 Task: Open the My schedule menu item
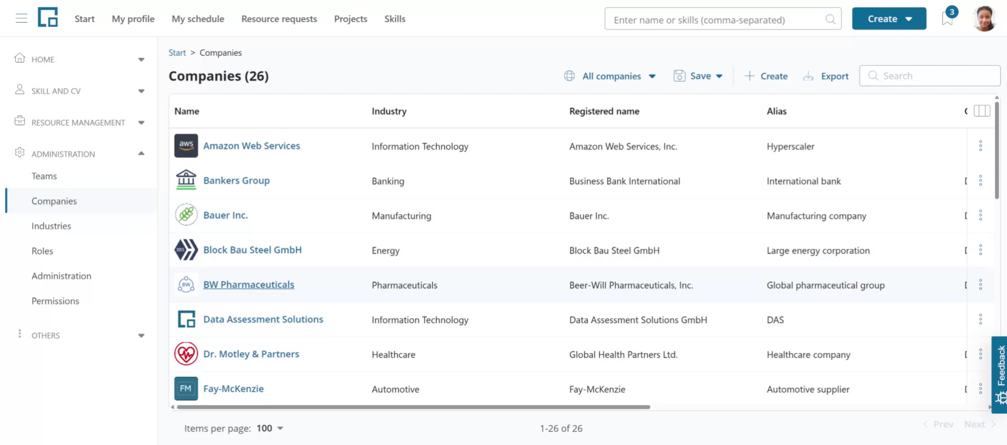pyautogui.click(x=198, y=19)
